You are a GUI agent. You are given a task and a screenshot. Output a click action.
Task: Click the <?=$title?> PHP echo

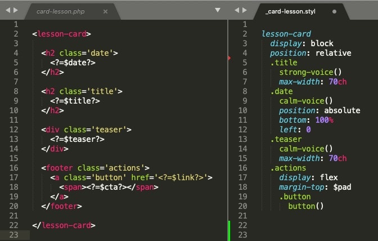[75, 101]
